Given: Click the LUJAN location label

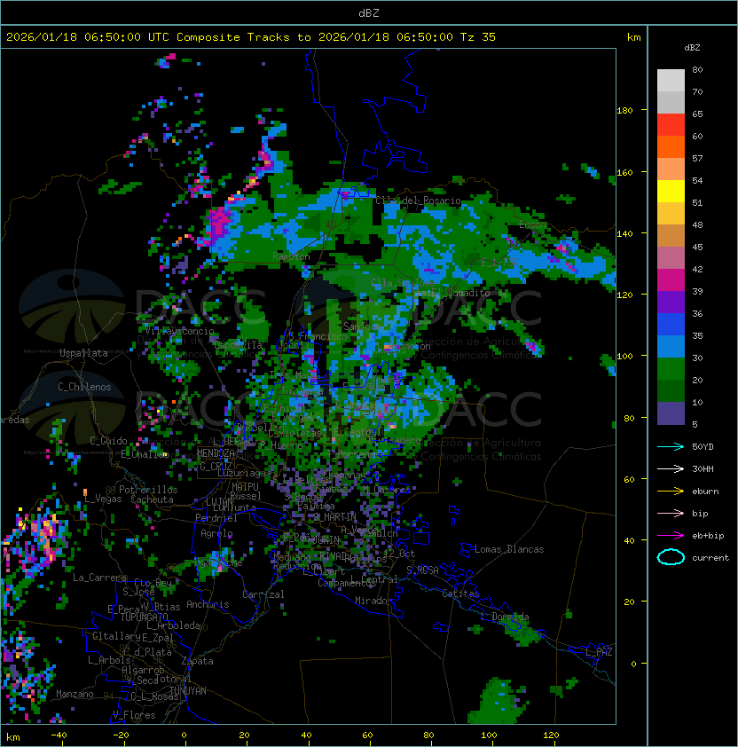Looking at the screenshot, I should point(219,502).
